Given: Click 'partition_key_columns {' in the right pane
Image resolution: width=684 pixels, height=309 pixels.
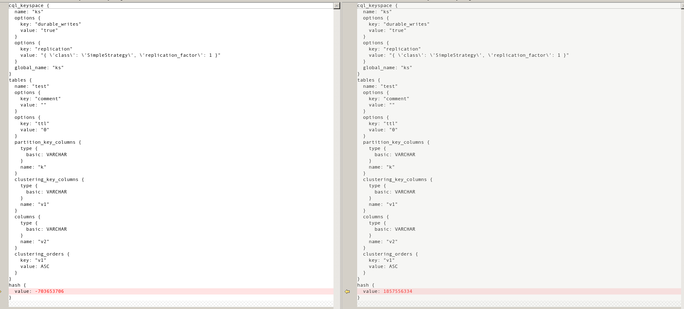Looking at the screenshot, I should [x=396, y=142].
